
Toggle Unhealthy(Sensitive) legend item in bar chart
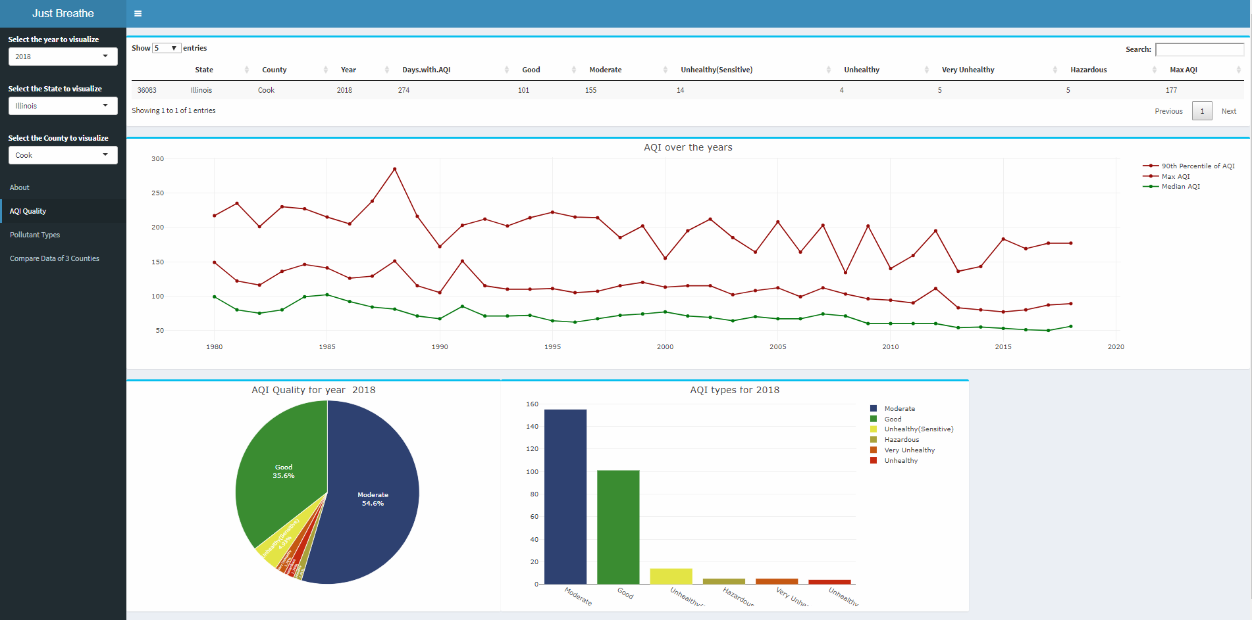tap(912, 429)
